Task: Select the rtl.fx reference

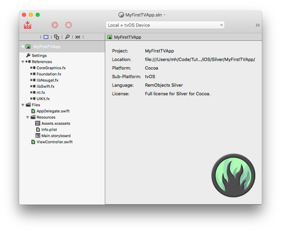Action: (x=41, y=92)
